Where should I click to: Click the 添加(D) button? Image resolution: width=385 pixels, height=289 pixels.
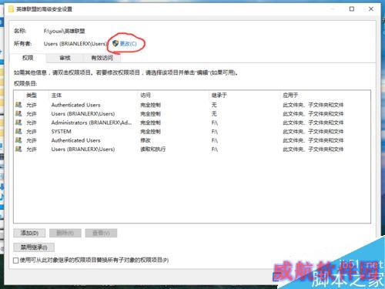point(29,233)
